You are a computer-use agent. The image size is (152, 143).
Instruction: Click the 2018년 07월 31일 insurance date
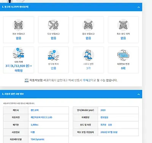coord(109,132)
